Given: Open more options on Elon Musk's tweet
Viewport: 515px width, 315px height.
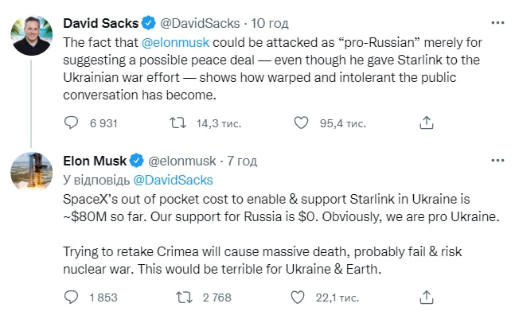Looking at the screenshot, I should (497, 161).
